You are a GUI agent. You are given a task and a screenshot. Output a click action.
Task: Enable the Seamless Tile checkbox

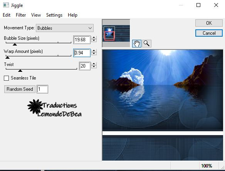pos(6,78)
